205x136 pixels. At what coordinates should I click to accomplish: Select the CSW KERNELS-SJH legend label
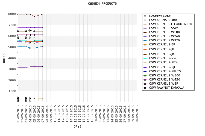coord(163,67)
